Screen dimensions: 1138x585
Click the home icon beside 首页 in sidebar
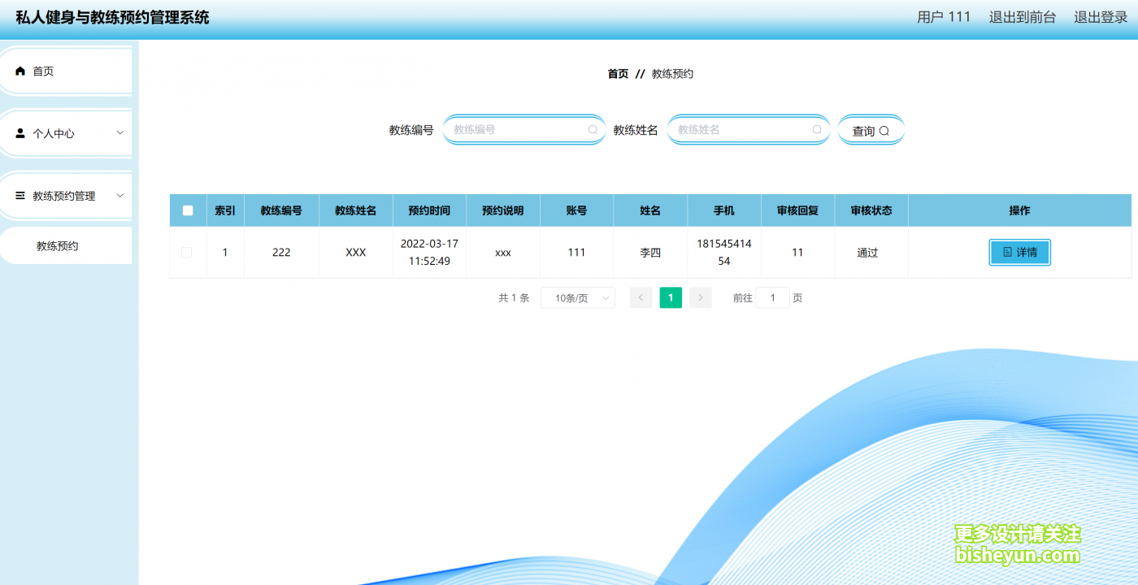[x=20, y=70]
